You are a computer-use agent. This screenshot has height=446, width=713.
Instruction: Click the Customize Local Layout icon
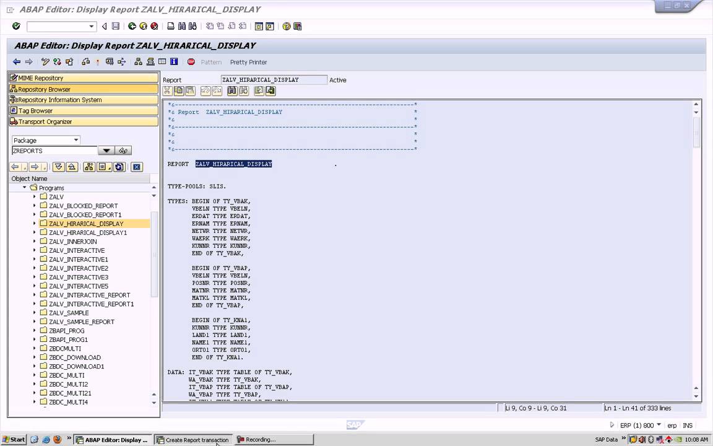click(x=297, y=27)
